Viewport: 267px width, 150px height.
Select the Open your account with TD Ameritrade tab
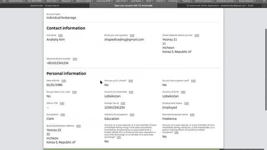[x=133, y=5]
